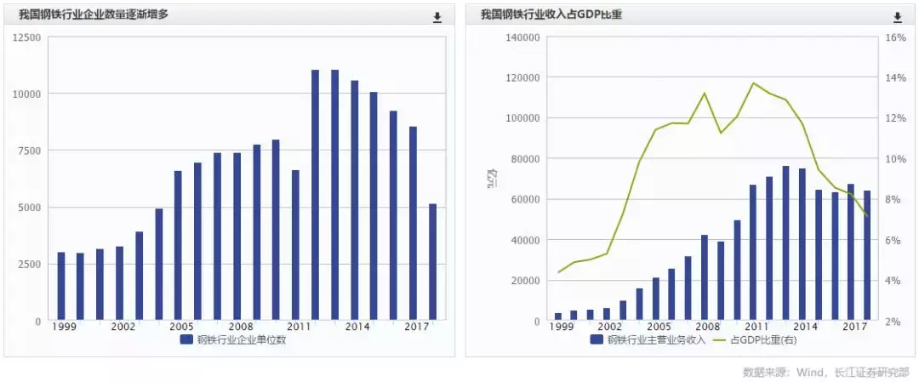Click the 2011 peak of the green GDP line
Screen dimensions: 919x382
click(753, 83)
